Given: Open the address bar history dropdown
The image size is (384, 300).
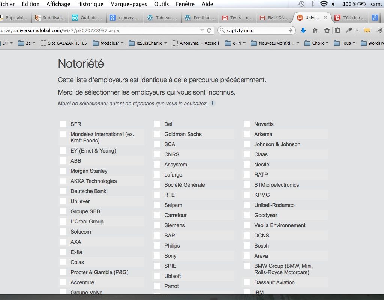Looking at the screenshot, I should (x=202, y=31).
